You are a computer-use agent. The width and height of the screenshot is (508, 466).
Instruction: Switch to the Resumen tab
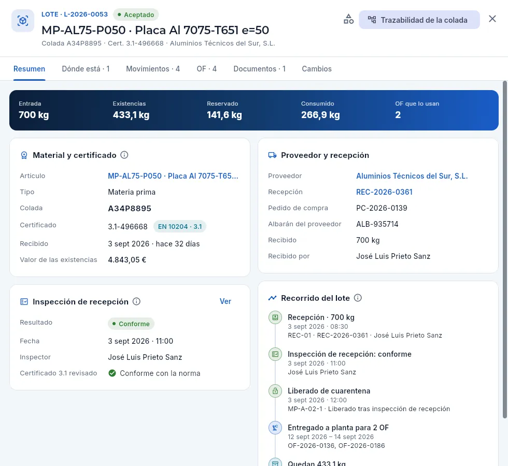pos(29,69)
